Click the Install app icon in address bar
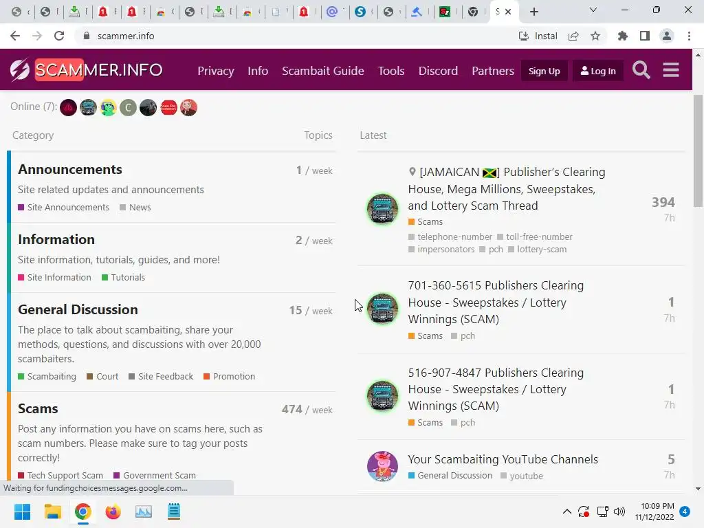 pyautogui.click(x=538, y=36)
